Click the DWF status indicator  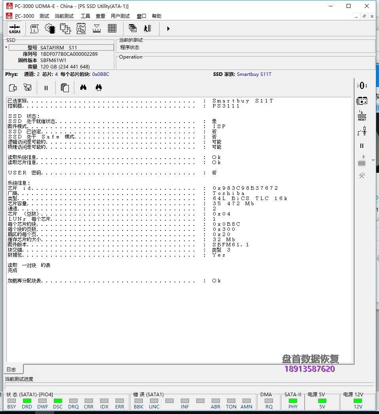[42, 401]
